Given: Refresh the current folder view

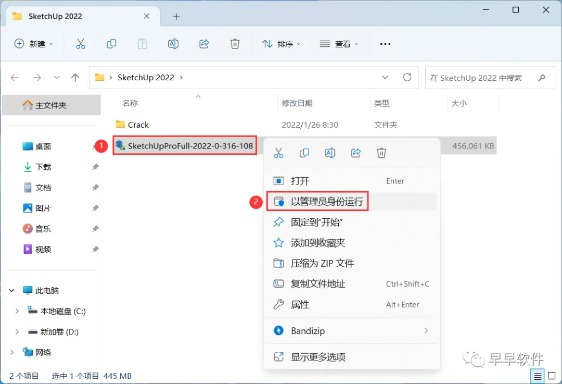Looking at the screenshot, I should [x=407, y=77].
